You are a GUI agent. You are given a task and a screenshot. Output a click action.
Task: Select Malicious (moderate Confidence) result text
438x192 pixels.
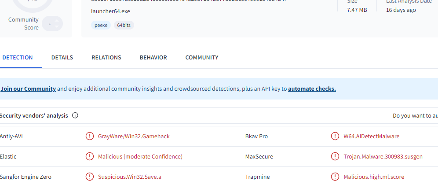click(140, 156)
